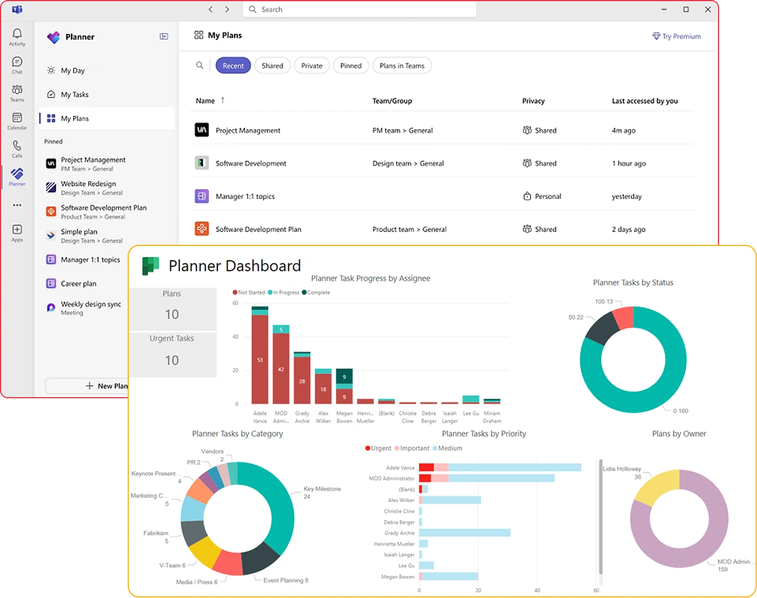Collapse the Planner navigation pane icon
Image resolution: width=757 pixels, height=598 pixels.
tap(164, 37)
